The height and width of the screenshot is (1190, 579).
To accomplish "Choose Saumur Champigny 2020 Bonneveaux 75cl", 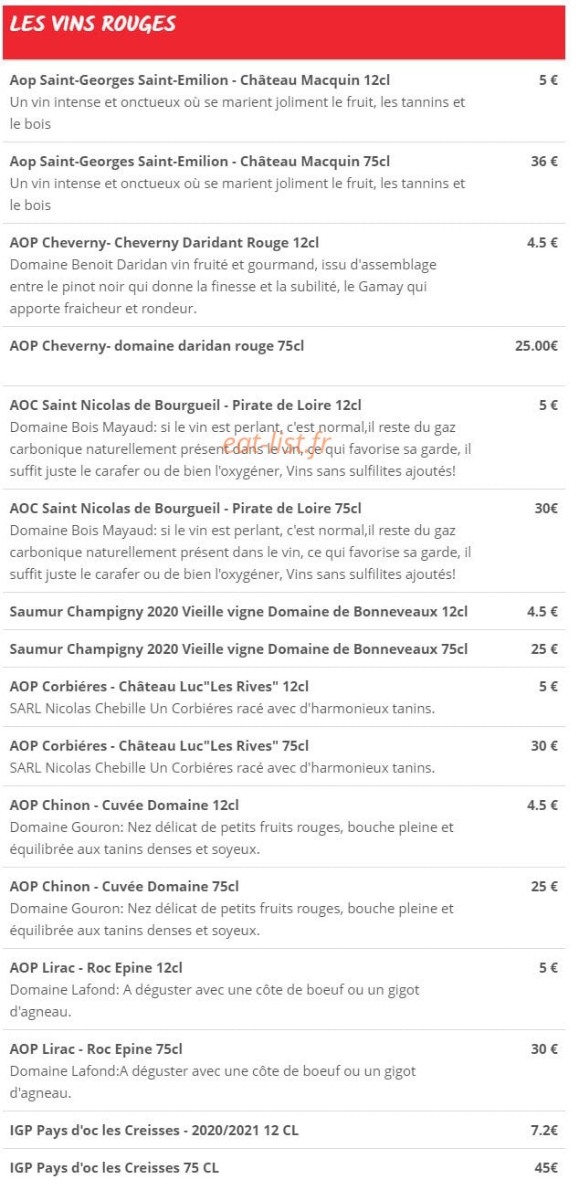I will pyautogui.click(x=284, y=648).
